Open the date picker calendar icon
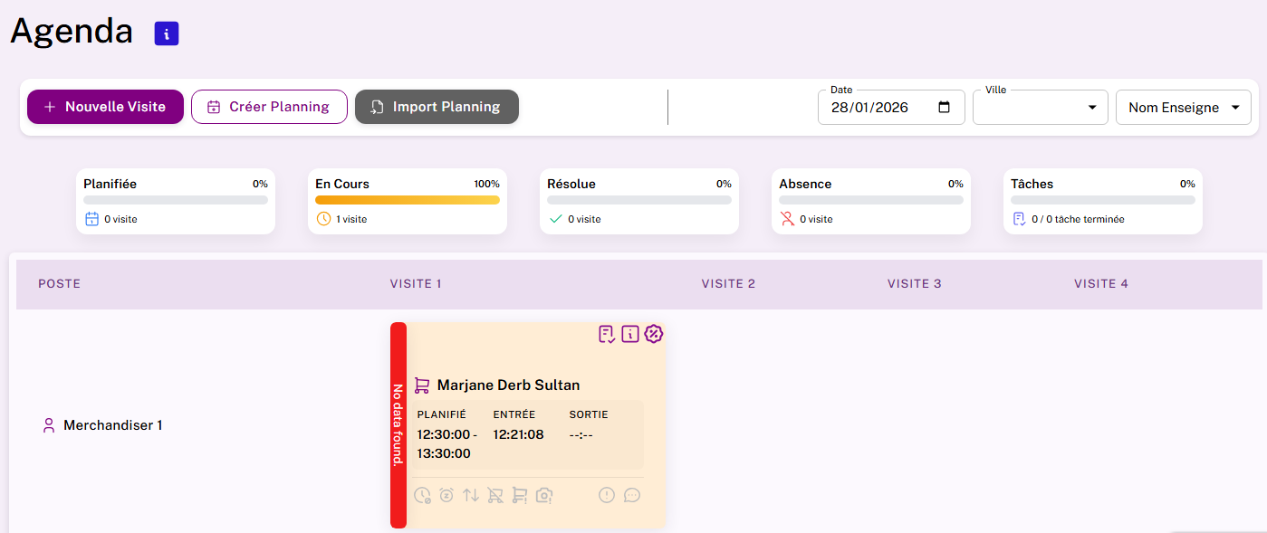 [x=945, y=107]
